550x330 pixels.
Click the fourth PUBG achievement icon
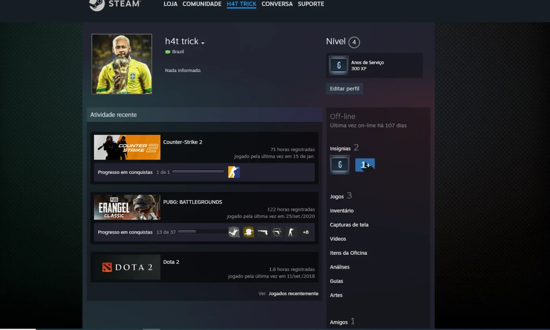coord(277,232)
